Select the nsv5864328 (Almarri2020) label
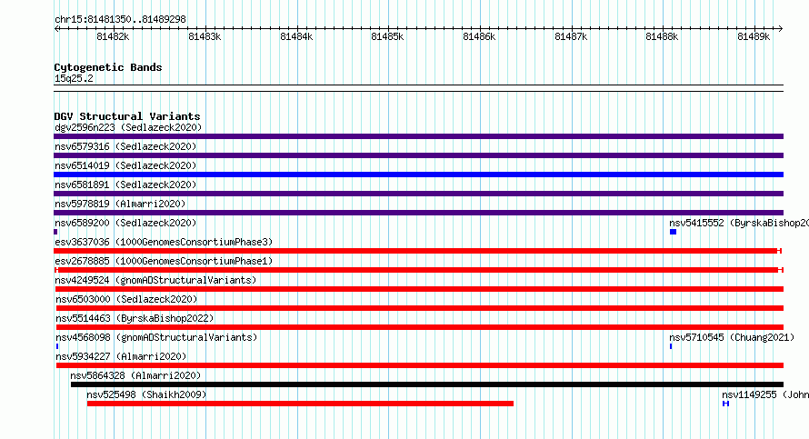This screenshot has height=439, width=809. pos(135,375)
